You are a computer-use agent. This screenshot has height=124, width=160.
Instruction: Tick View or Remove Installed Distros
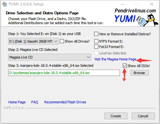click(x=96, y=34)
